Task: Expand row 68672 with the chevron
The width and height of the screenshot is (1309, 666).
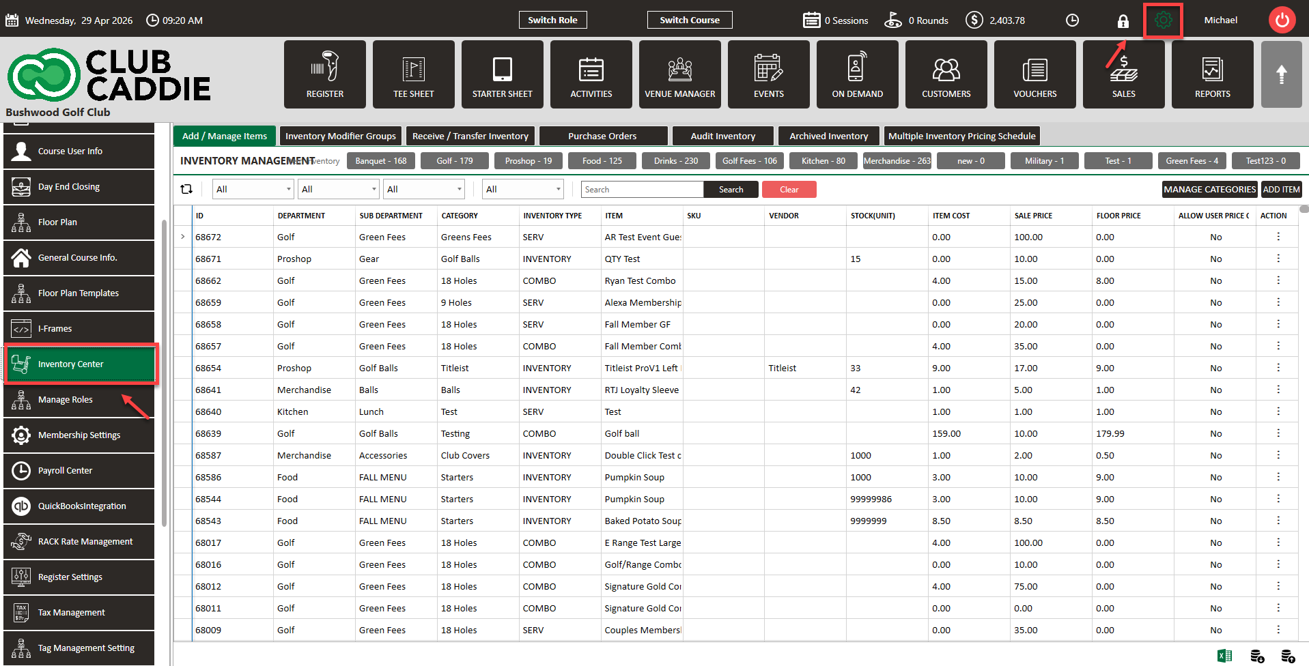Action: pos(183,237)
